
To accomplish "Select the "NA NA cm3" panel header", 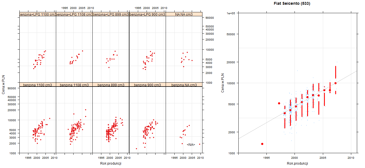I will [x=184, y=14].
